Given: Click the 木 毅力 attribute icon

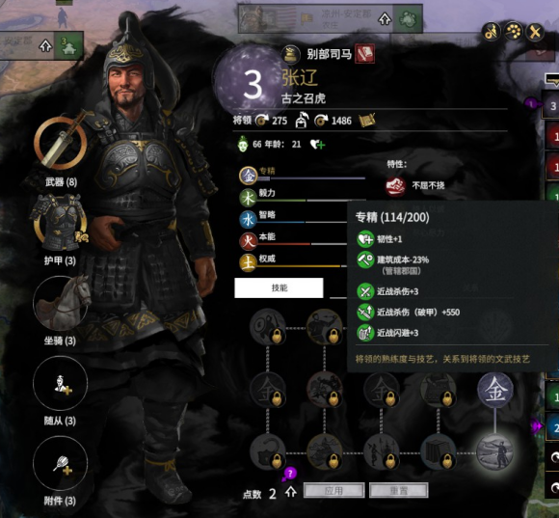Looking at the screenshot, I should (248, 198).
